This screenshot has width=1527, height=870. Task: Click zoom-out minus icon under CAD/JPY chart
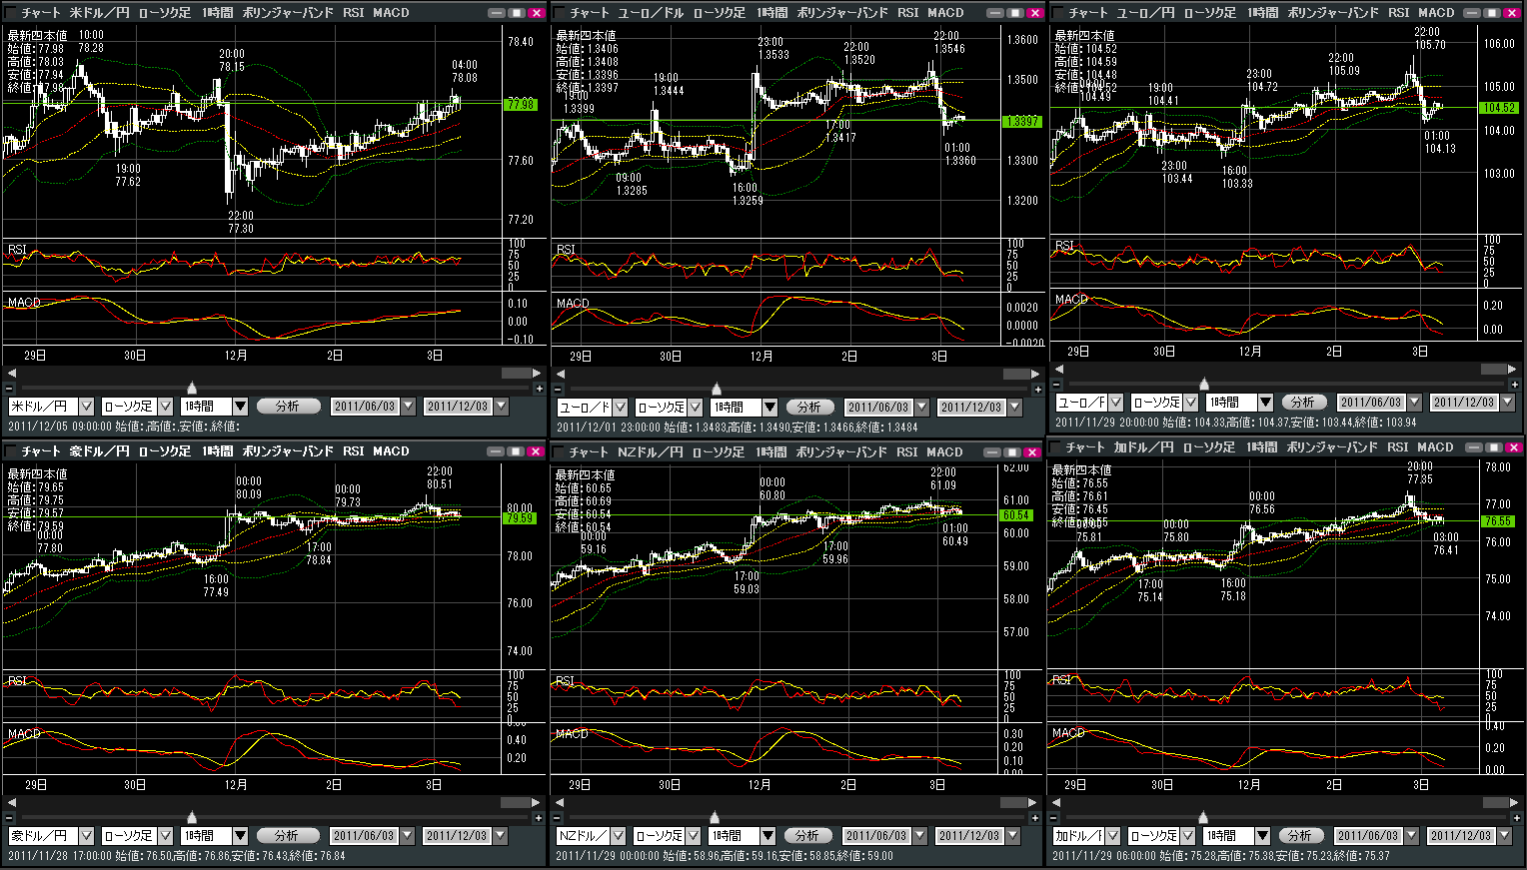point(1055,817)
